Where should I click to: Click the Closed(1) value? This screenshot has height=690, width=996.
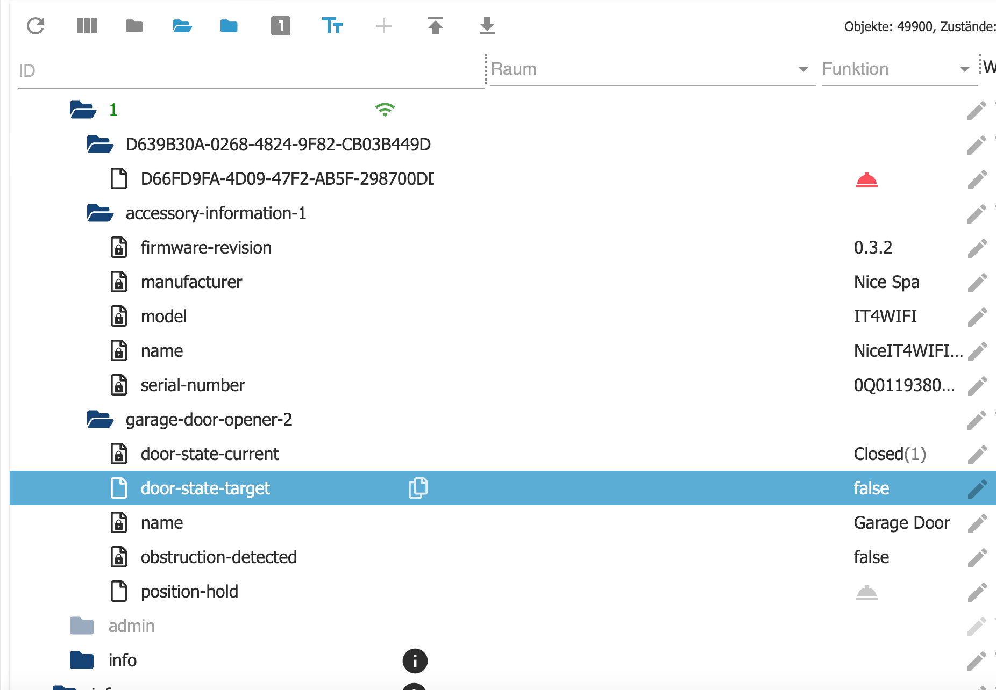(890, 454)
